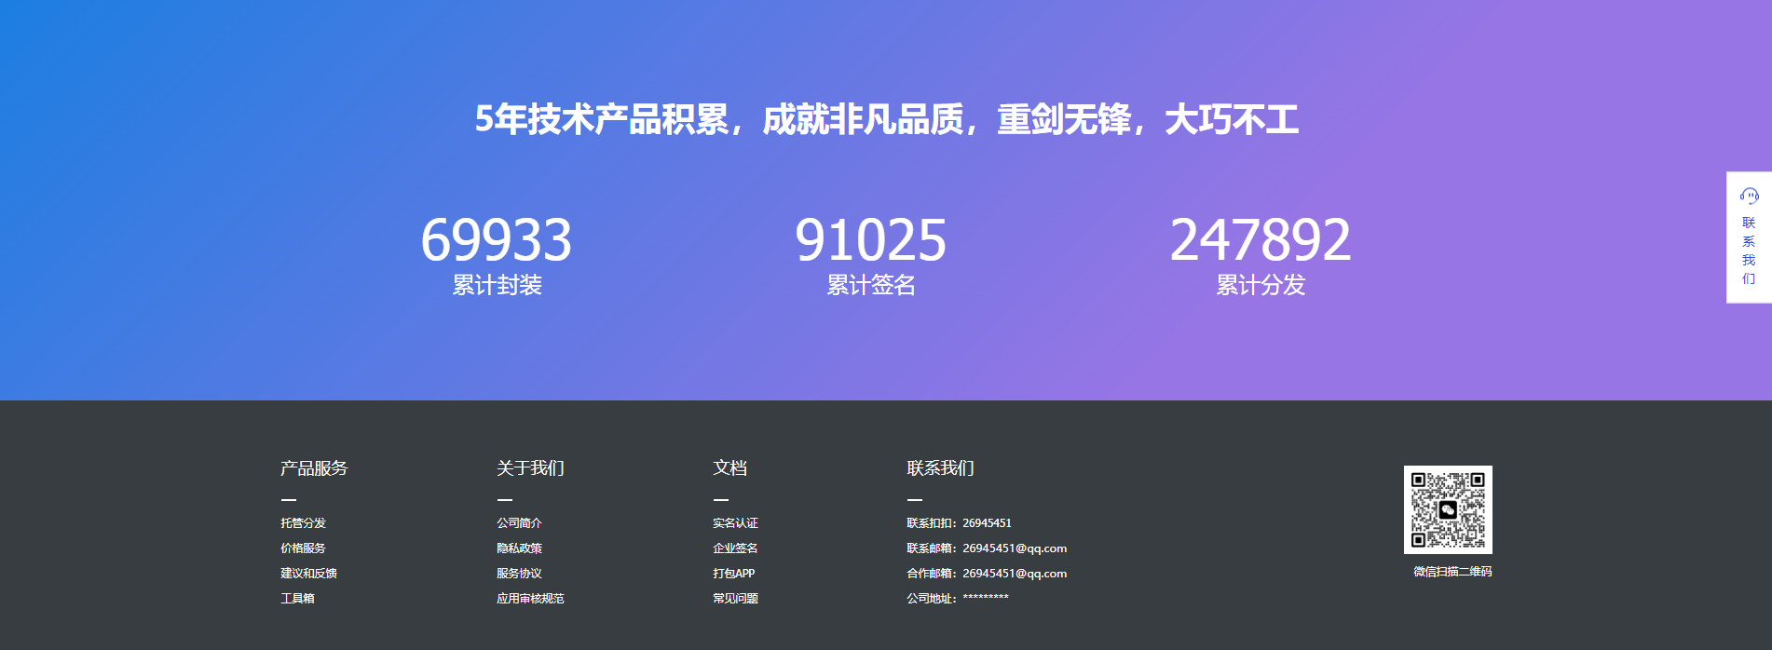Read the 服务协议 page

pos(519,574)
